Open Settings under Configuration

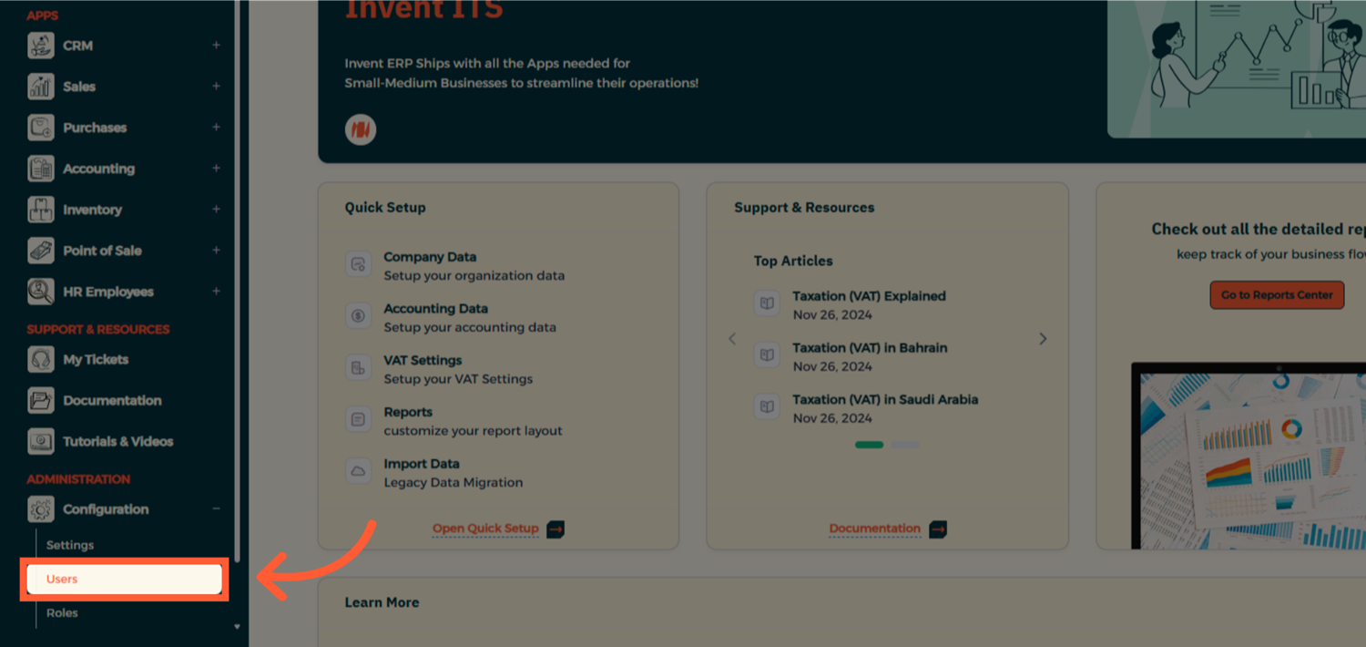point(70,545)
